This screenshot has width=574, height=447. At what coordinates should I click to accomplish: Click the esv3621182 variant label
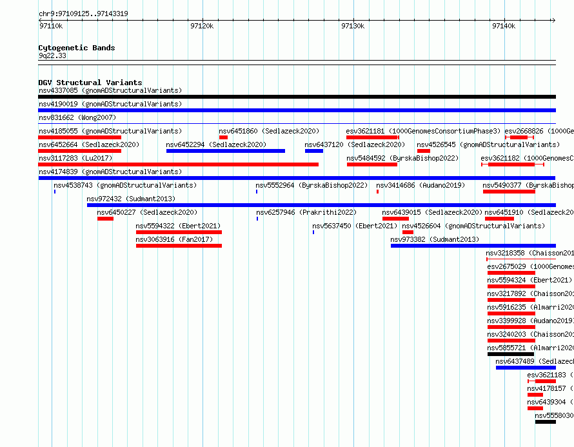527,158
